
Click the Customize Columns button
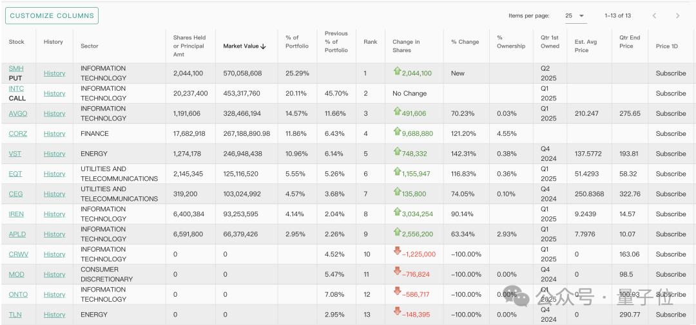52,15
